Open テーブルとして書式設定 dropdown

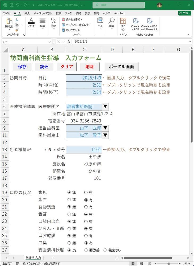[77, 25]
